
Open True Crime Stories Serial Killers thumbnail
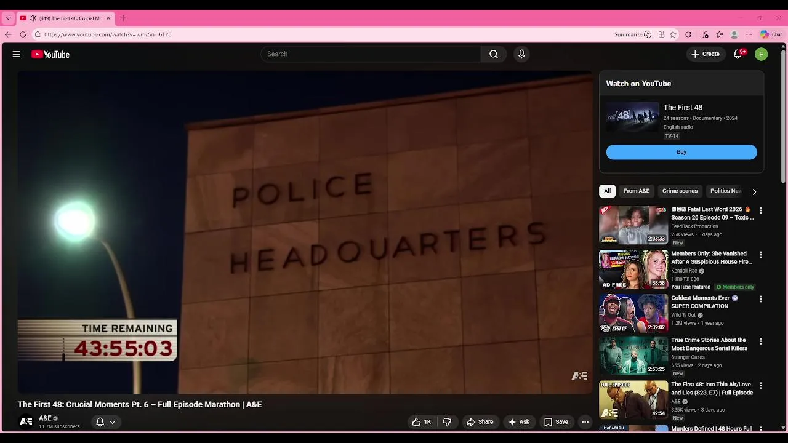pyautogui.click(x=633, y=356)
